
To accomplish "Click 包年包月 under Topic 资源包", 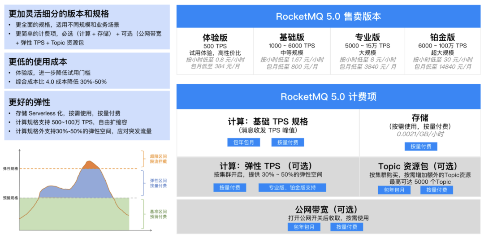I will [394, 190].
